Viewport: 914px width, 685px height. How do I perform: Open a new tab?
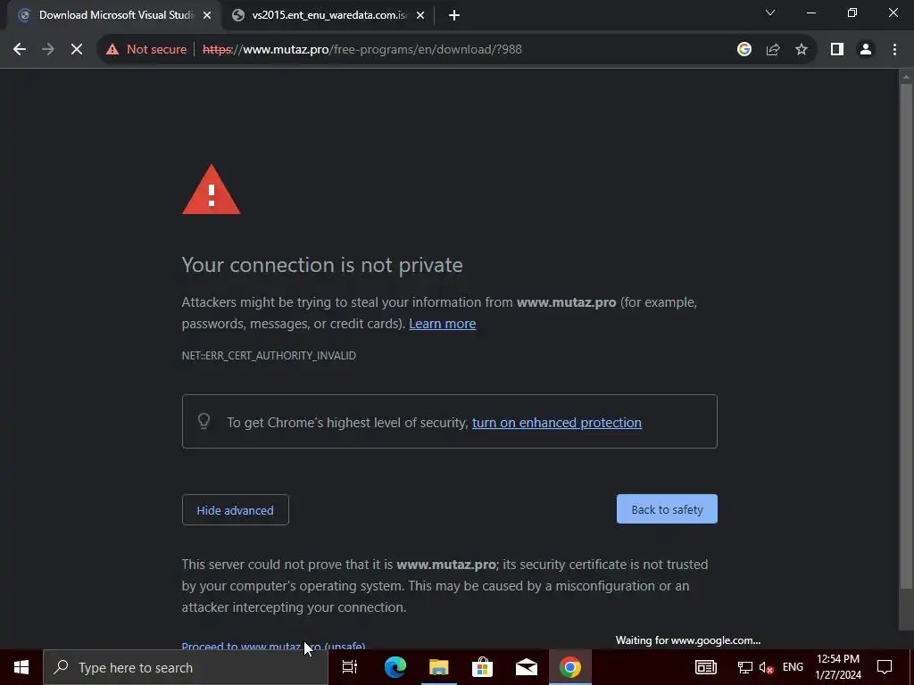click(x=454, y=16)
